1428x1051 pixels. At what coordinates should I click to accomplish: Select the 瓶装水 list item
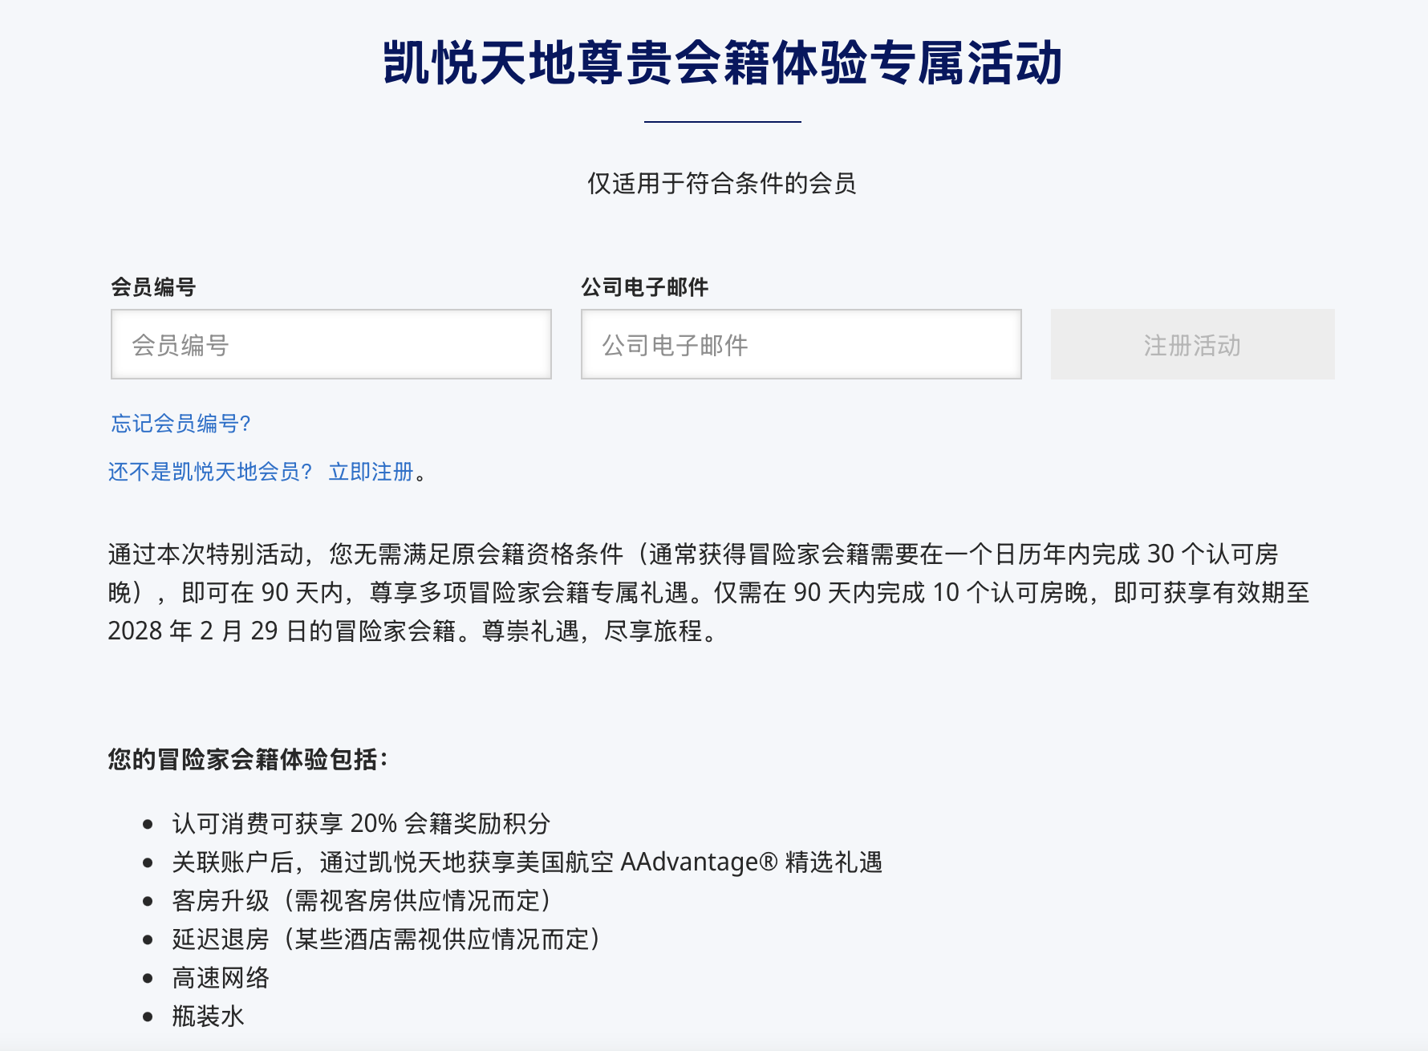(208, 1016)
